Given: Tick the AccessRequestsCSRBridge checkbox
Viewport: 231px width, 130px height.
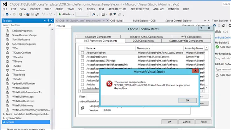Looking at the screenshot, I should click(x=82, y=61).
